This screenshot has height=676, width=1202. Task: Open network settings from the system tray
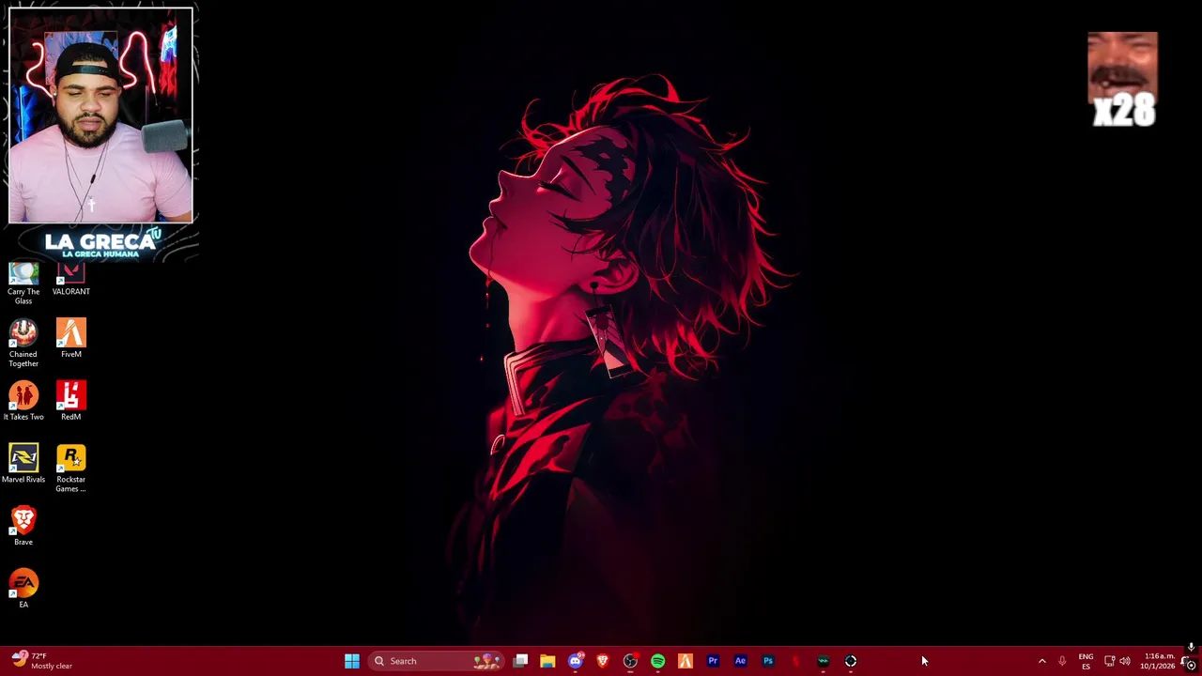(x=1109, y=661)
